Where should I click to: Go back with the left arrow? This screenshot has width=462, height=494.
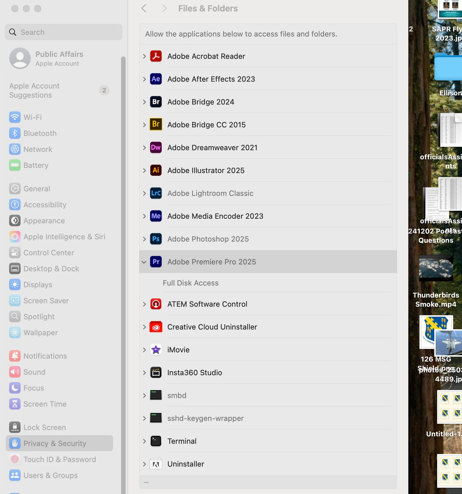(x=144, y=8)
